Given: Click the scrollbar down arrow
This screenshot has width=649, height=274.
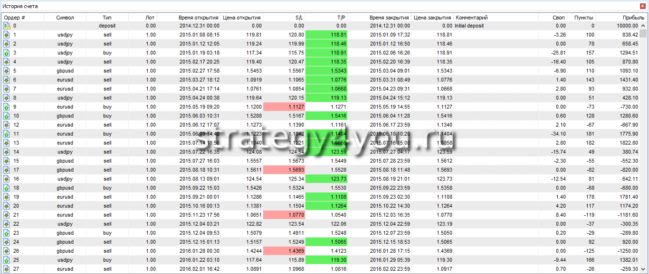Looking at the screenshot, I should (x=643, y=270).
